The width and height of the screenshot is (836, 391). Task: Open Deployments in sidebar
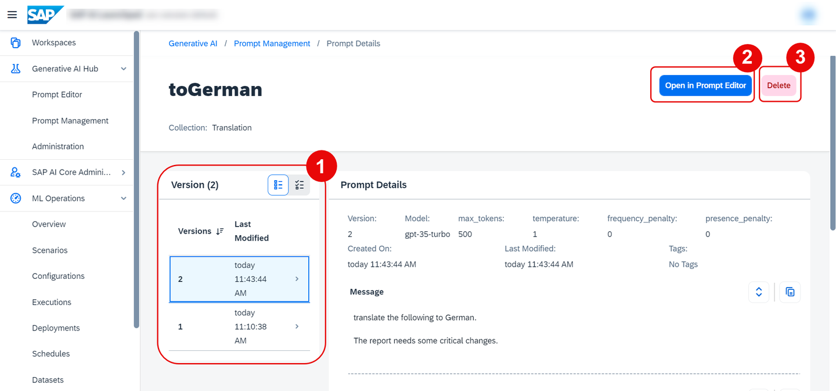(56, 328)
